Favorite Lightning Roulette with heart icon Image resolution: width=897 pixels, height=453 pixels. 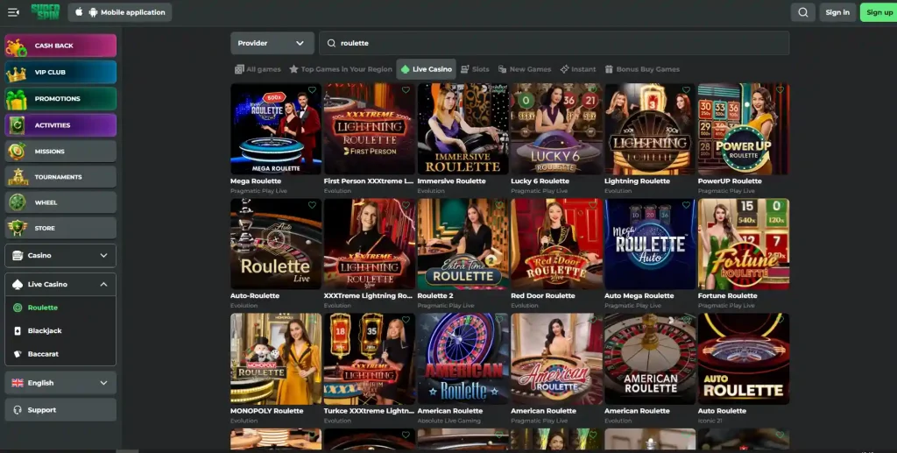click(x=686, y=89)
